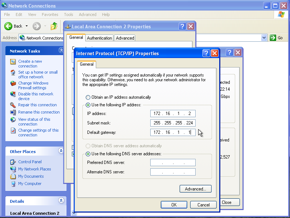This screenshot has width=290, height=218.
Task: Click in the IP address field
Action: 173,113
